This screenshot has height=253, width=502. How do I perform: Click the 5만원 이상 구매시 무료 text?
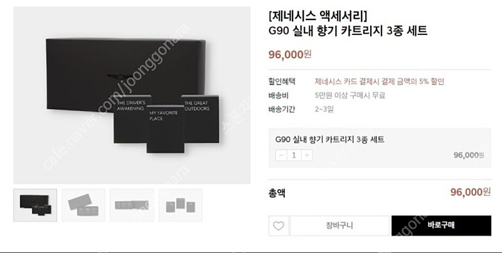pyautogui.click(x=350, y=96)
